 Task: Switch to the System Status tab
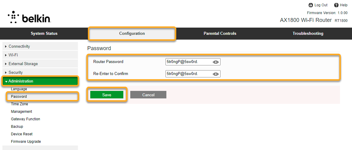point(44,34)
